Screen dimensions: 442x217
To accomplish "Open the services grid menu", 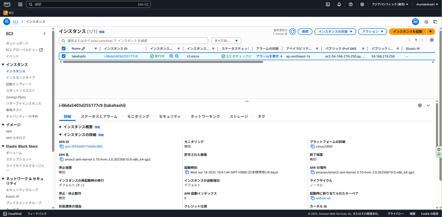I will pyautogui.click(x=20, y=4).
